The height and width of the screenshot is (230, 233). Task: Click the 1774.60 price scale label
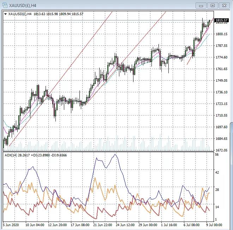(221, 57)
